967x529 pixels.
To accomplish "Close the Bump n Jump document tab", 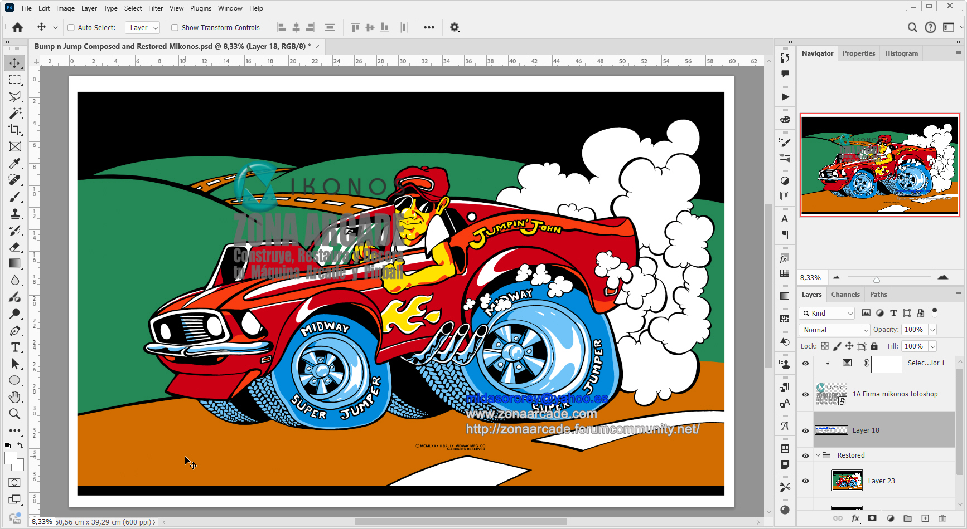I will click(317, 47).
